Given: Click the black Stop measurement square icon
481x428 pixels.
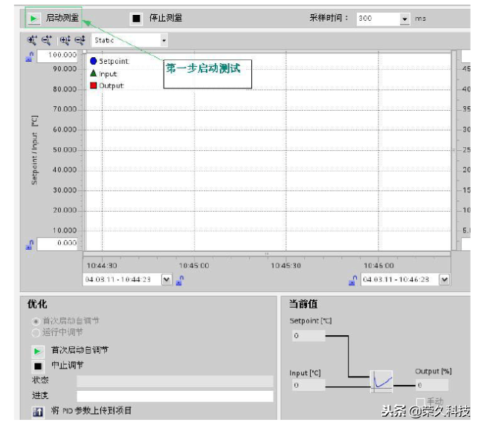Looking at the screenshot, I should tap(136, 18).
